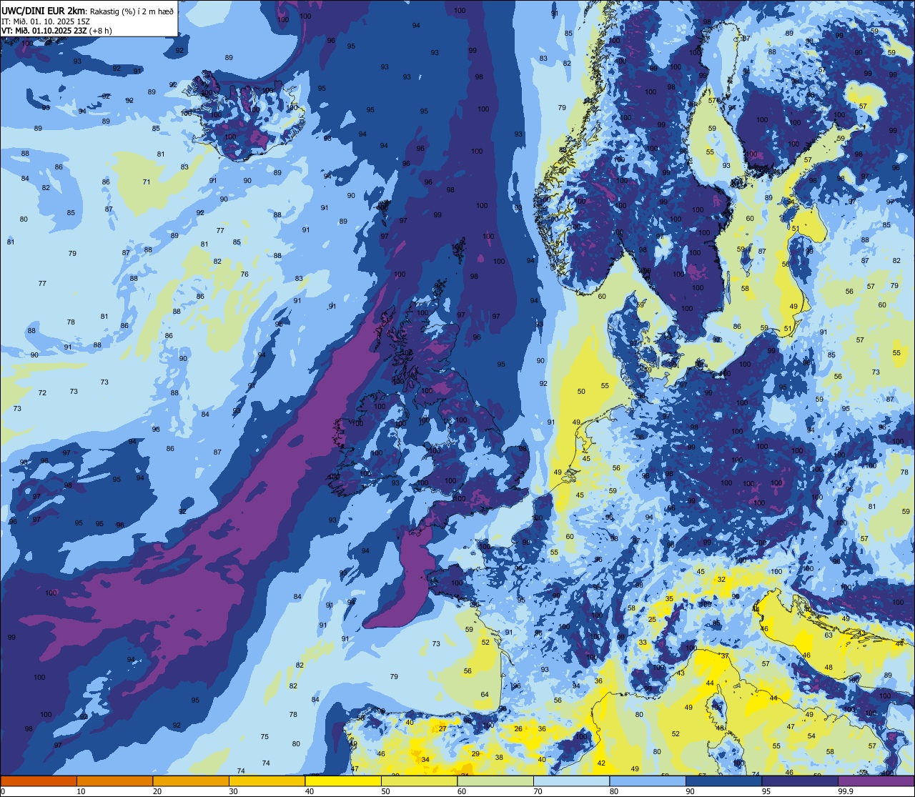Click the orange 10–20% legend swatch

pos(114,781)
